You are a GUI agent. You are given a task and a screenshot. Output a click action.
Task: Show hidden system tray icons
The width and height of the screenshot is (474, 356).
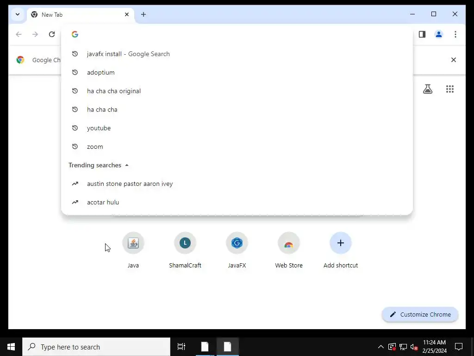(381, 347)
